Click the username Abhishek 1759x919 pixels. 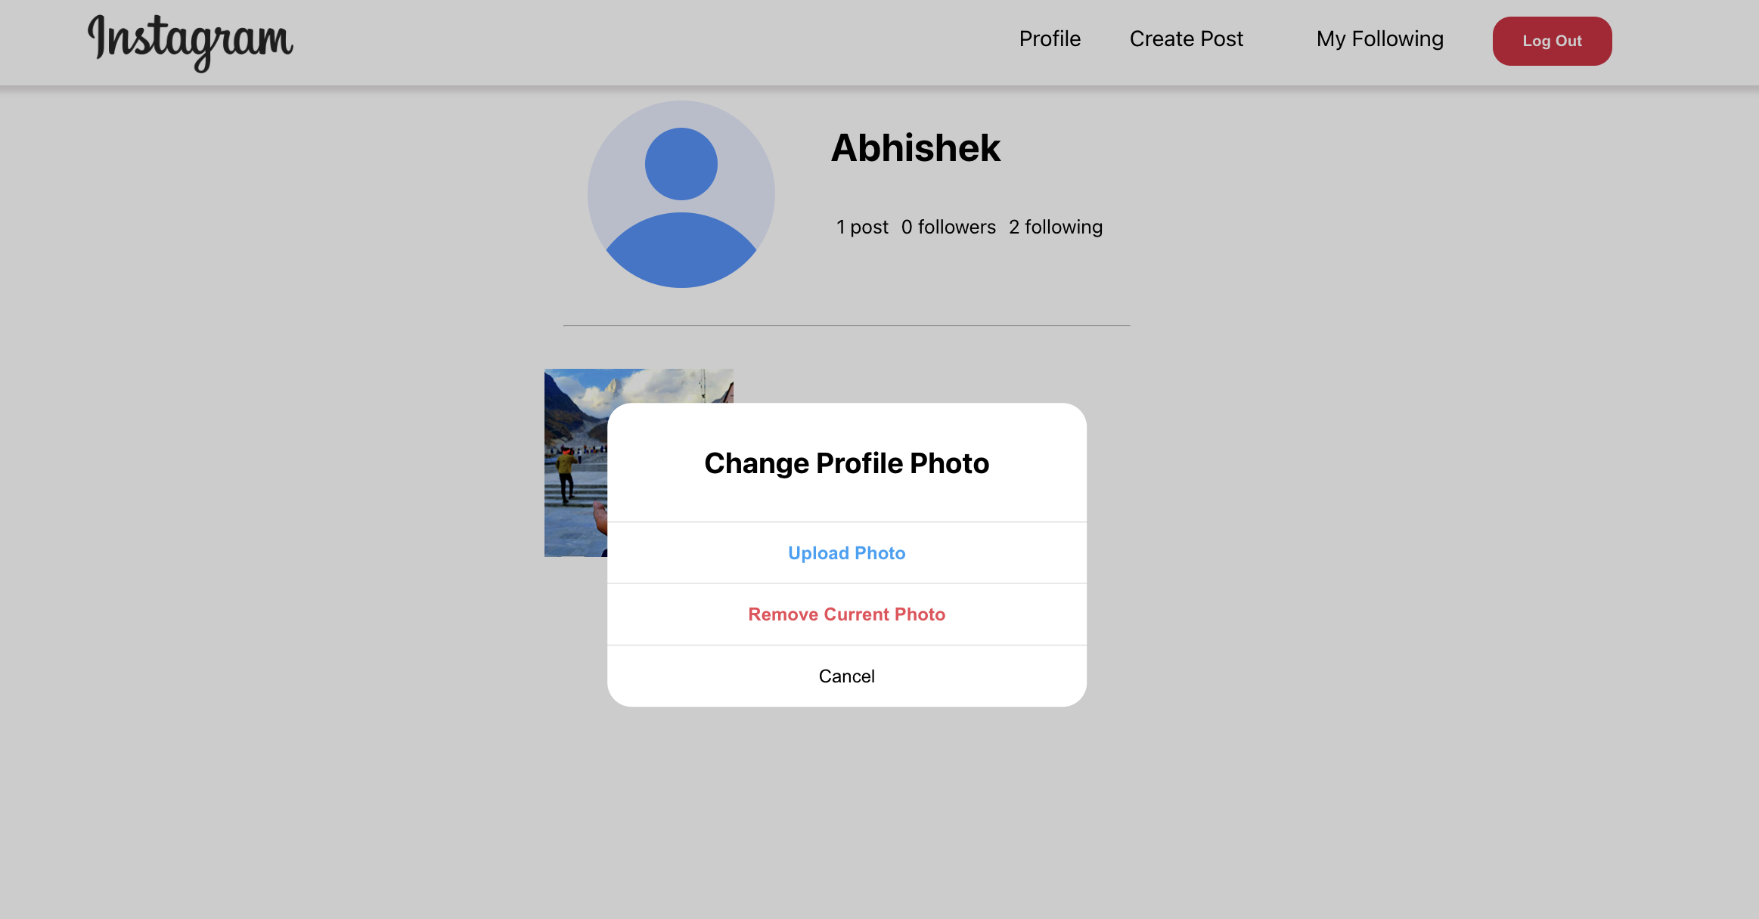pyautogui.click(x=916, y=148)
